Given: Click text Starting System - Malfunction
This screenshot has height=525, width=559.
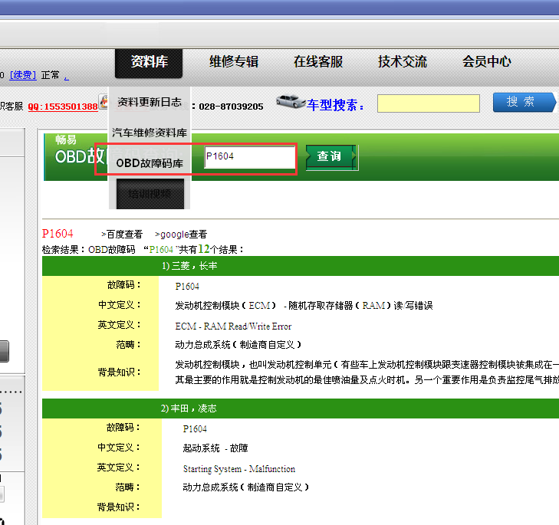Looking at the screenshot, I should [238, 469].
